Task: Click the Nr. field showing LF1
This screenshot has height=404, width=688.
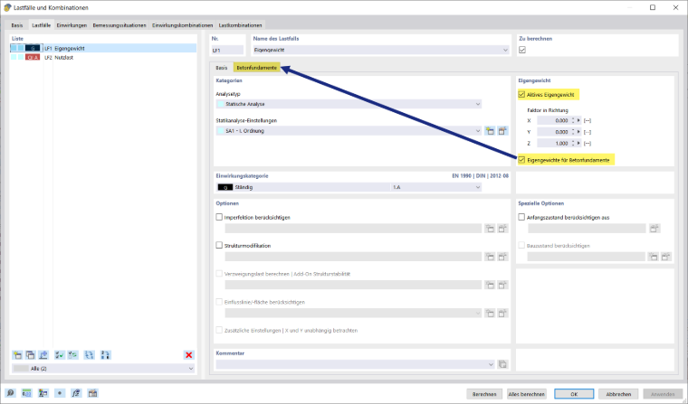Action: point(227,50)
